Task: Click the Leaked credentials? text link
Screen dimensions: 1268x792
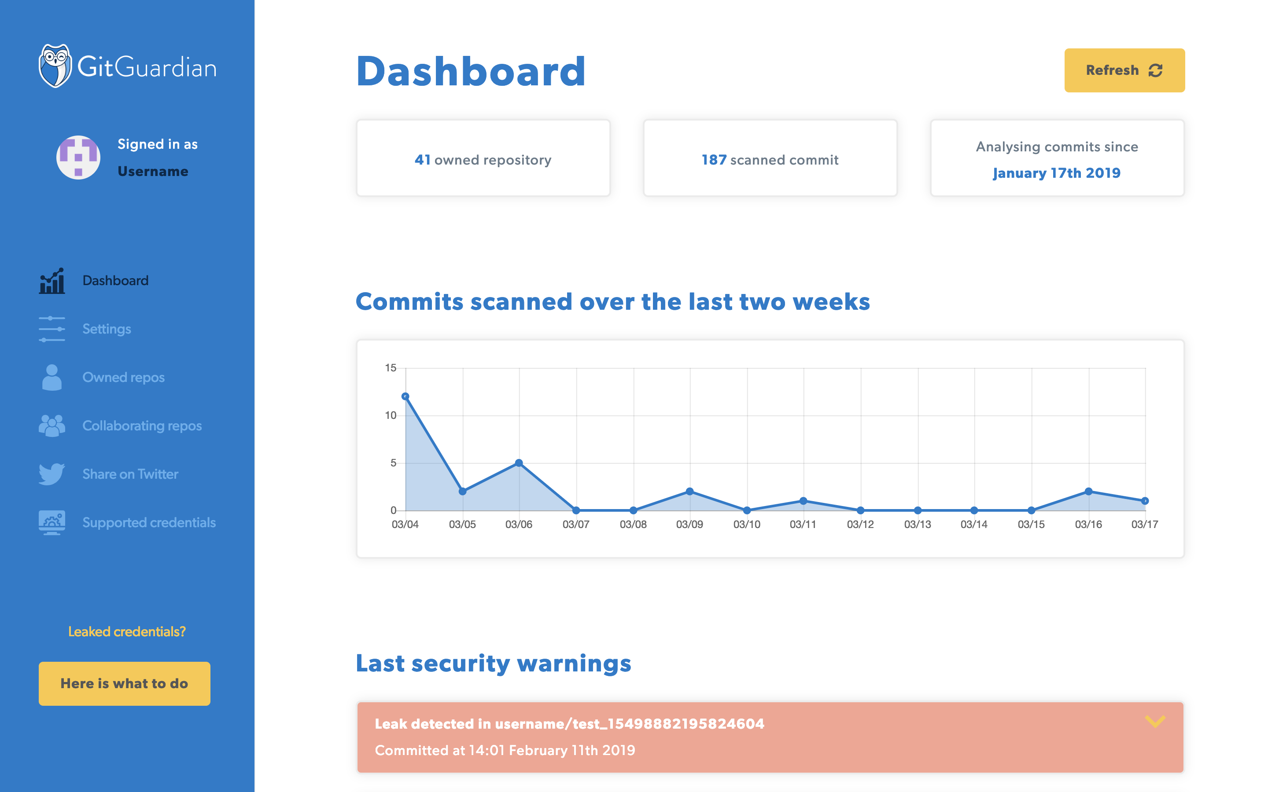Action: pos(127,632)
